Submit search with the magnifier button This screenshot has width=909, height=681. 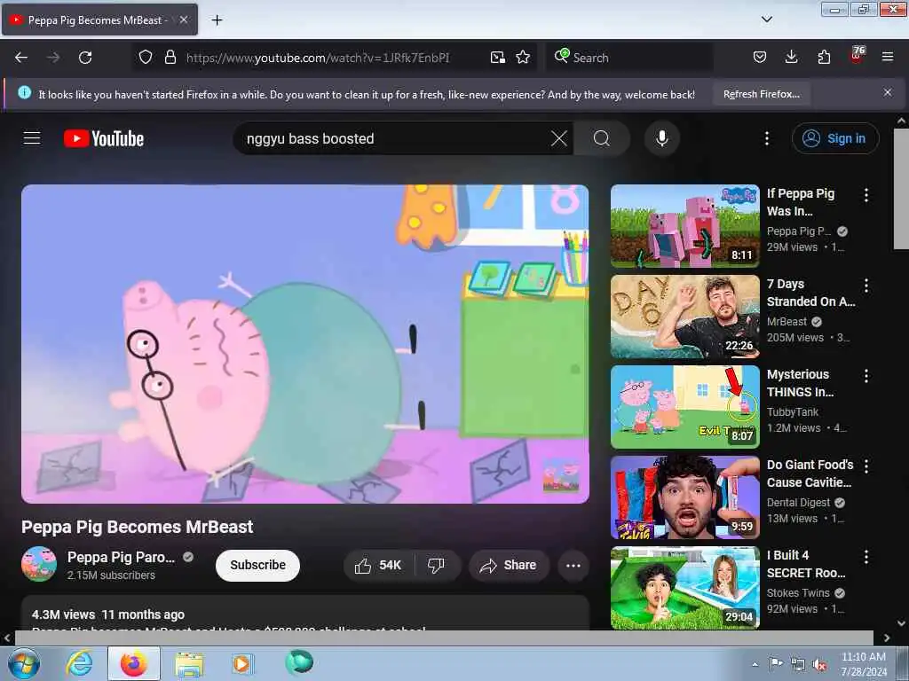(x=602, y=138)
